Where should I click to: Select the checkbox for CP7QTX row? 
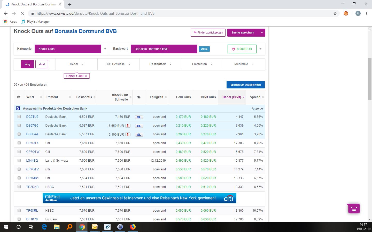click(x=19, y=143)
